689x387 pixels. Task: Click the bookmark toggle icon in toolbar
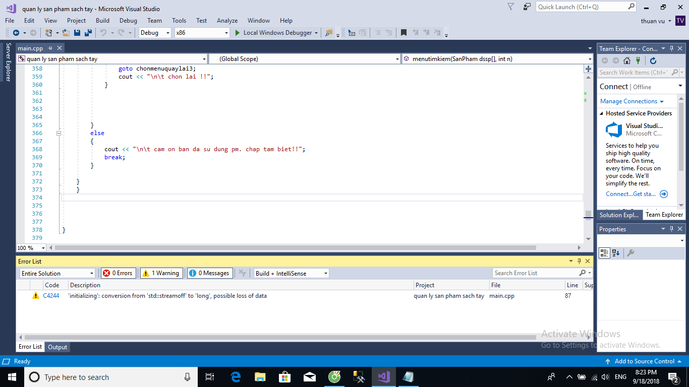(404, 33)
